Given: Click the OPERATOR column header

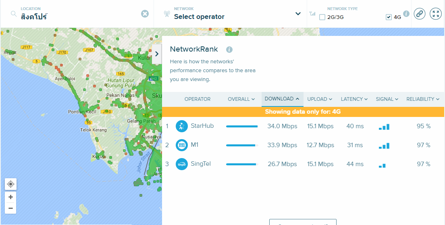Looking at the screenshot, I should point(198,99).
